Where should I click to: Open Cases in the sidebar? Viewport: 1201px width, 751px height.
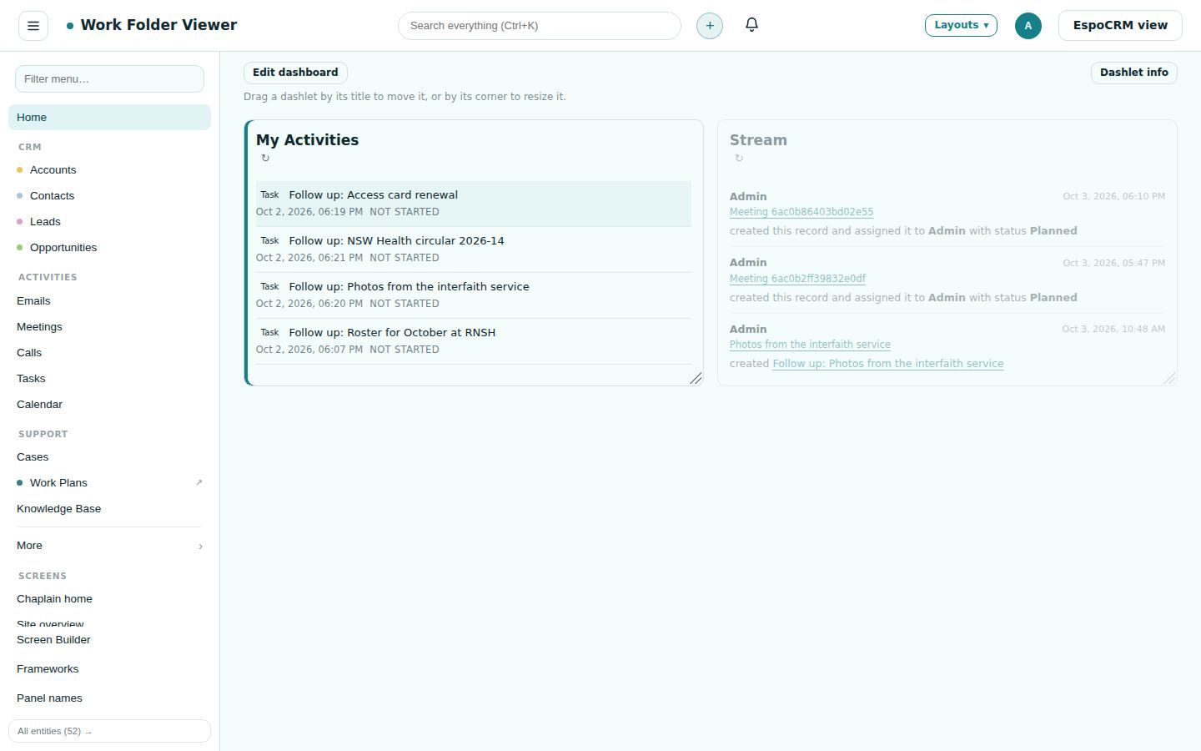click(x=109, y=456)
